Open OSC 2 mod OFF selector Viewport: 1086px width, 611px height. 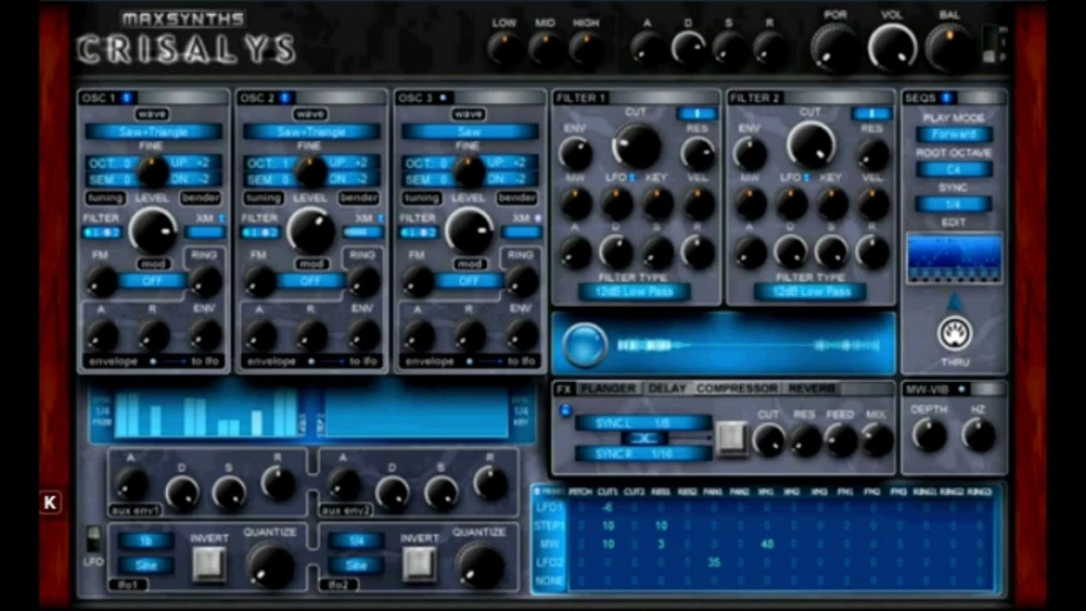[311, 281]
